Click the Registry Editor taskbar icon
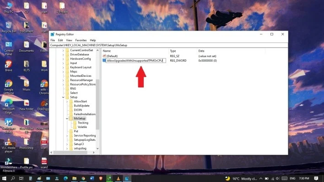The image size is (324, 182). [127, 178]
